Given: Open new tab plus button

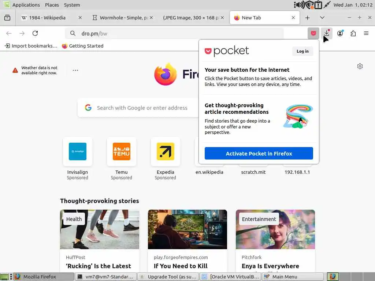Looking at the screenshot, I should tap(307, 18).
